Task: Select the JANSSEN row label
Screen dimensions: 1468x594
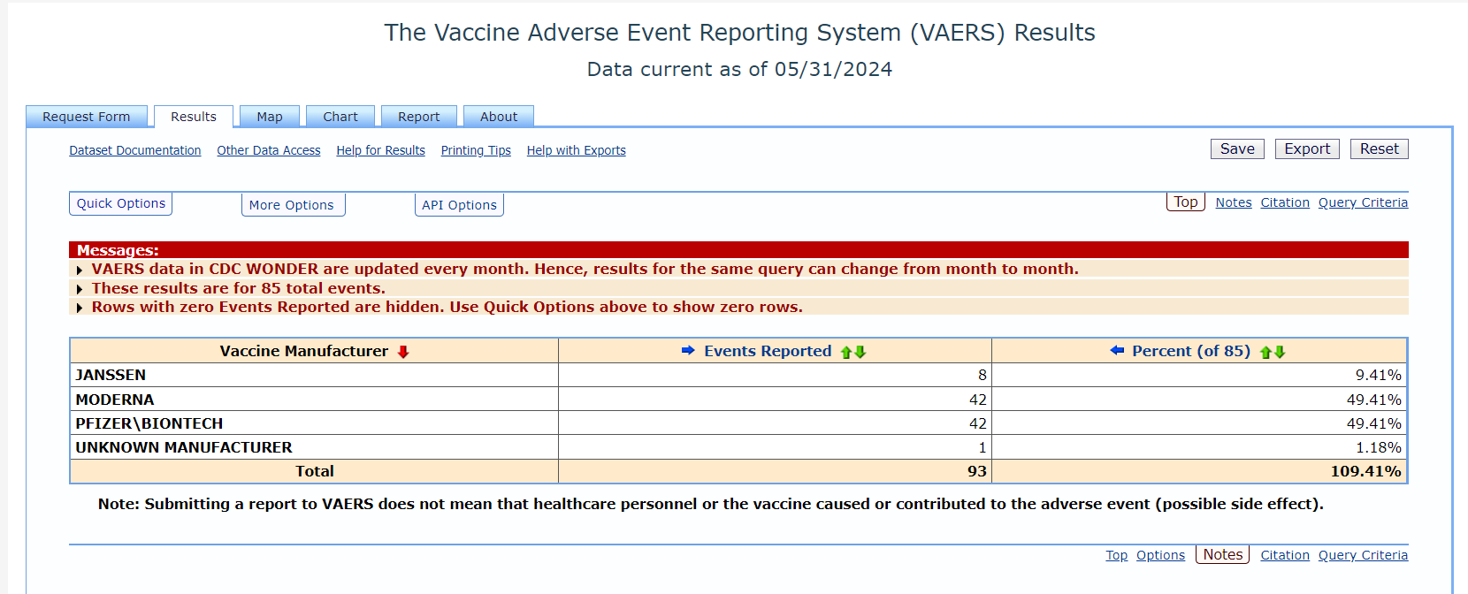Action: [111, 375]
